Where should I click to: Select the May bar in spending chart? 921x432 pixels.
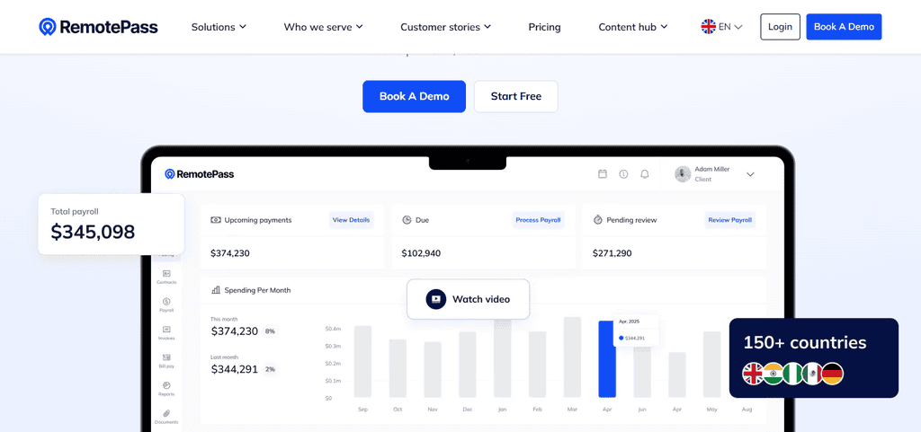tap(712, 365)
